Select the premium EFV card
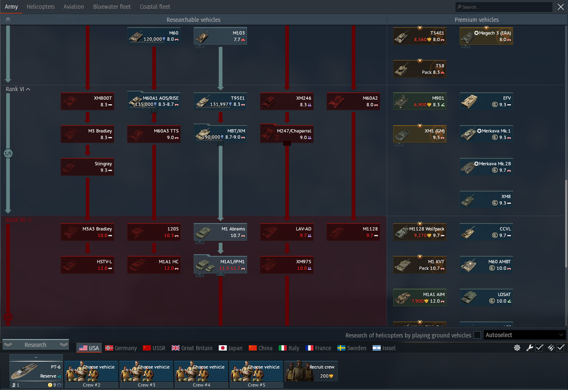 486,101
